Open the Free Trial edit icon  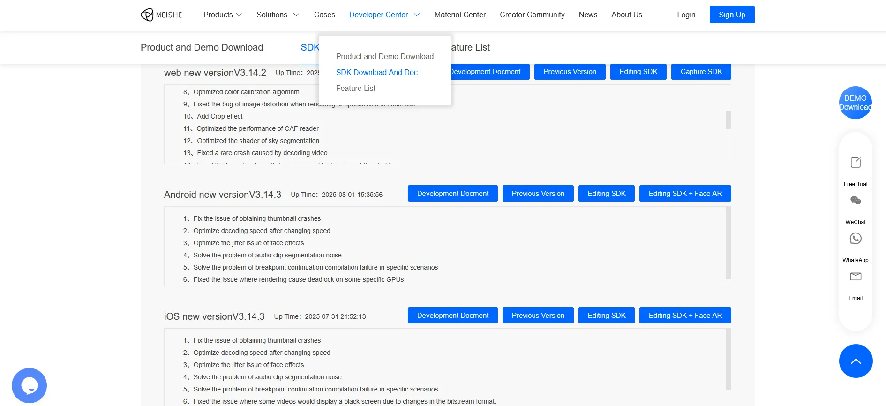[855, 163]
